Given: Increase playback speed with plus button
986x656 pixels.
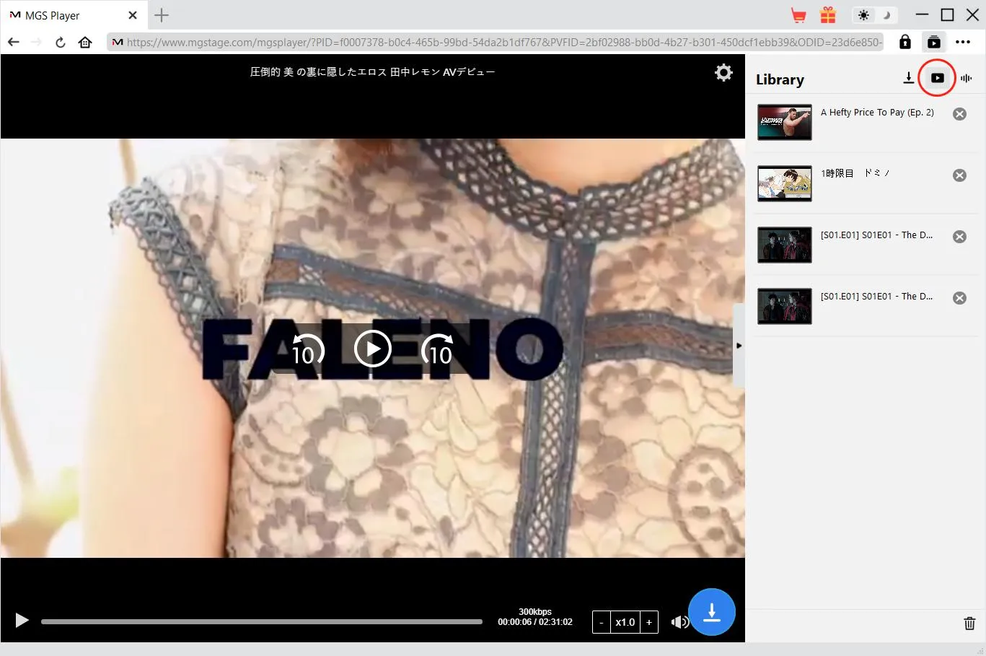Looking at the screenshot, I should [649, 622].
